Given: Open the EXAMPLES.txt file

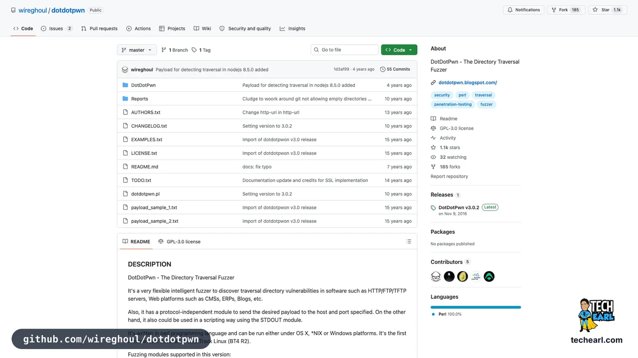Looking at the screenshot, I should [147, 140].
